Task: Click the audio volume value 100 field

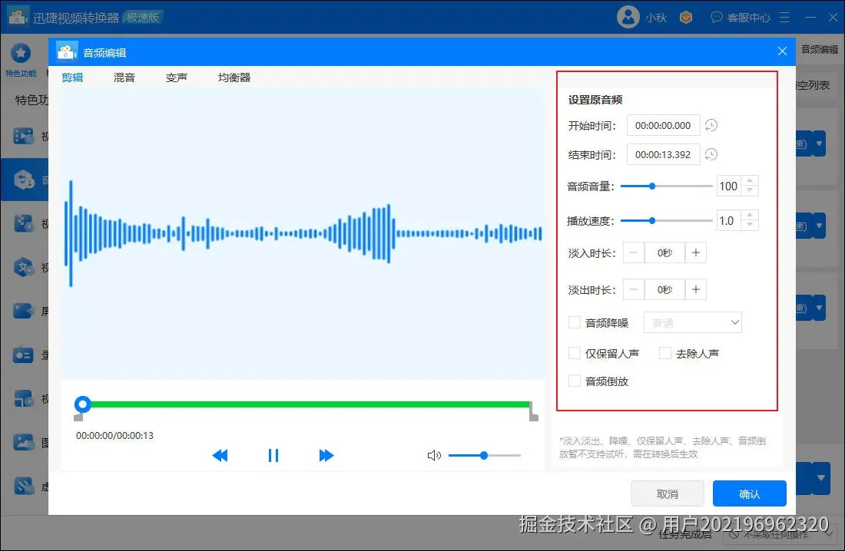Action: (x=729, y=186)
